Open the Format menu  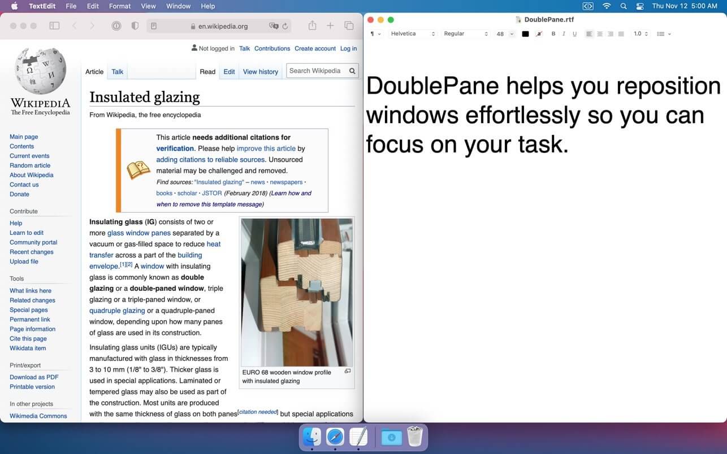(x=120, y=6)
